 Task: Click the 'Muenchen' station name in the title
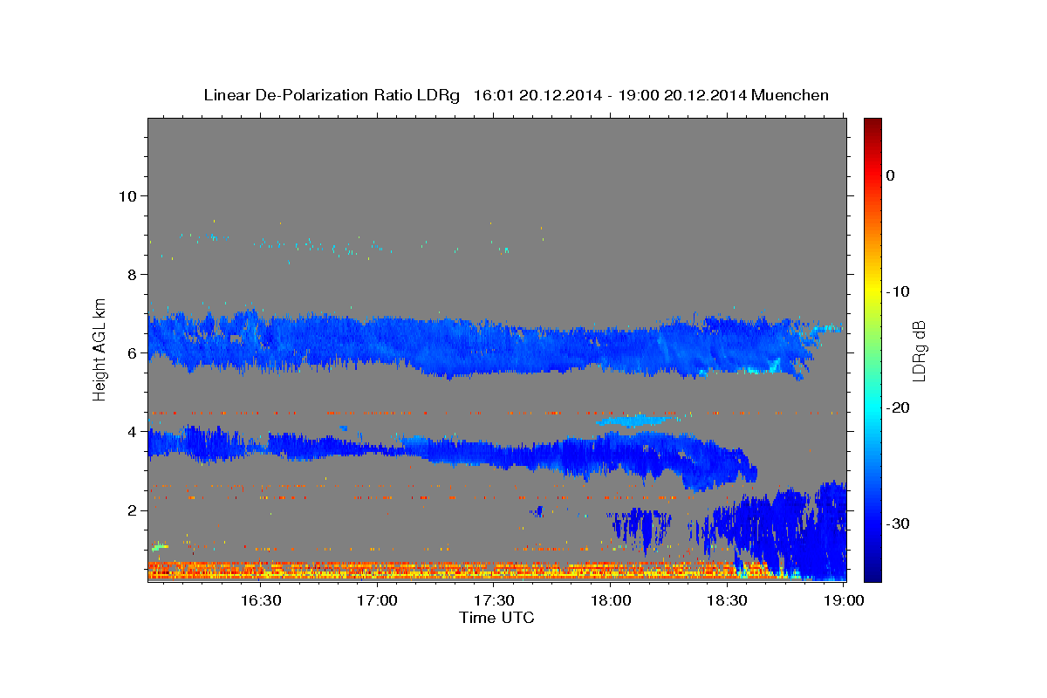coord(790,95)
